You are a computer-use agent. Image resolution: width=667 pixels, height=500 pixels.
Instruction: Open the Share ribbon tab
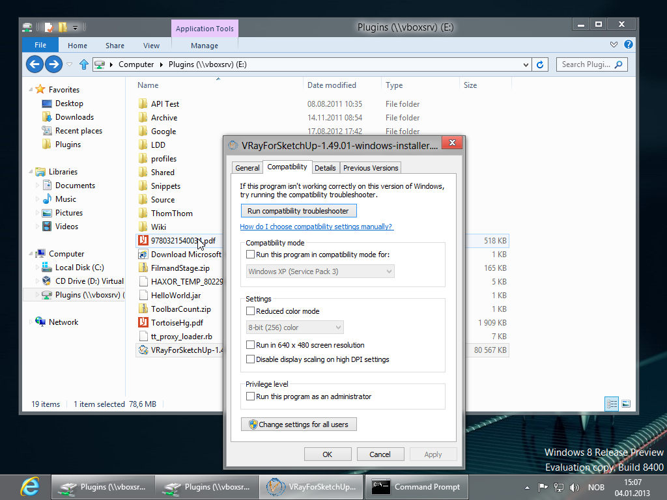pyautogui.click(x=115, y=46)
